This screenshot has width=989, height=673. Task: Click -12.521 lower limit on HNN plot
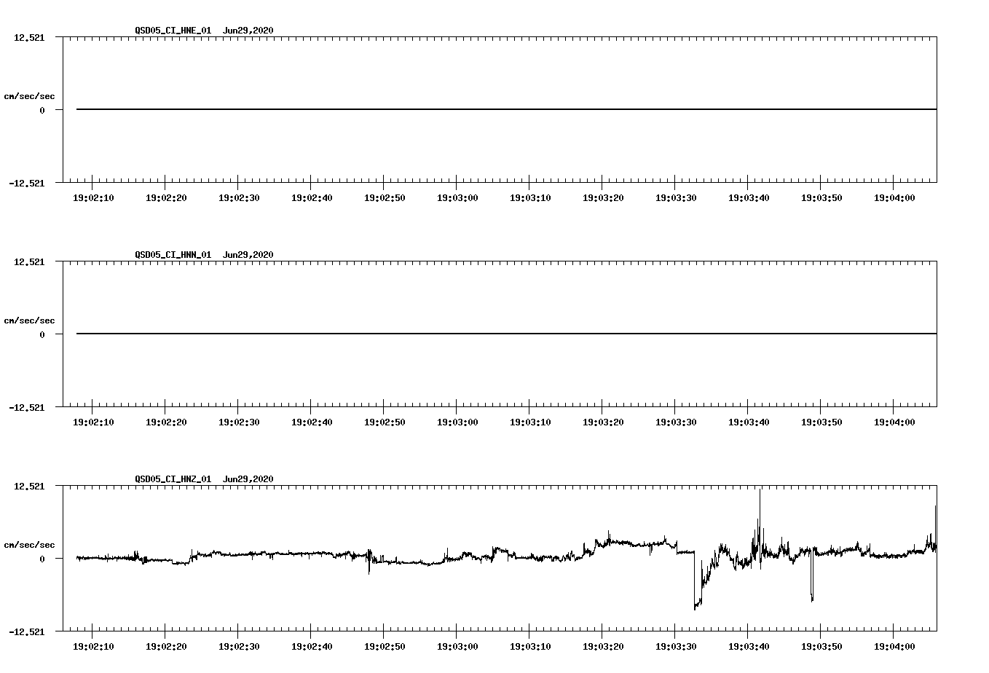click(x=27, y=408)
